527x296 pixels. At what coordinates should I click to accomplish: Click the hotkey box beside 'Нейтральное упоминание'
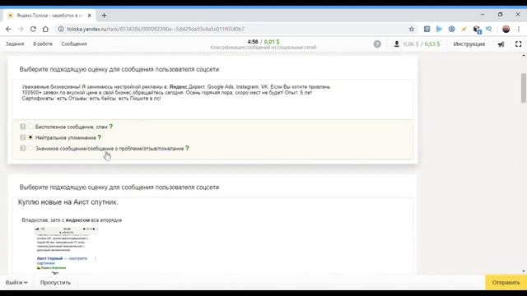click(22, 137)
